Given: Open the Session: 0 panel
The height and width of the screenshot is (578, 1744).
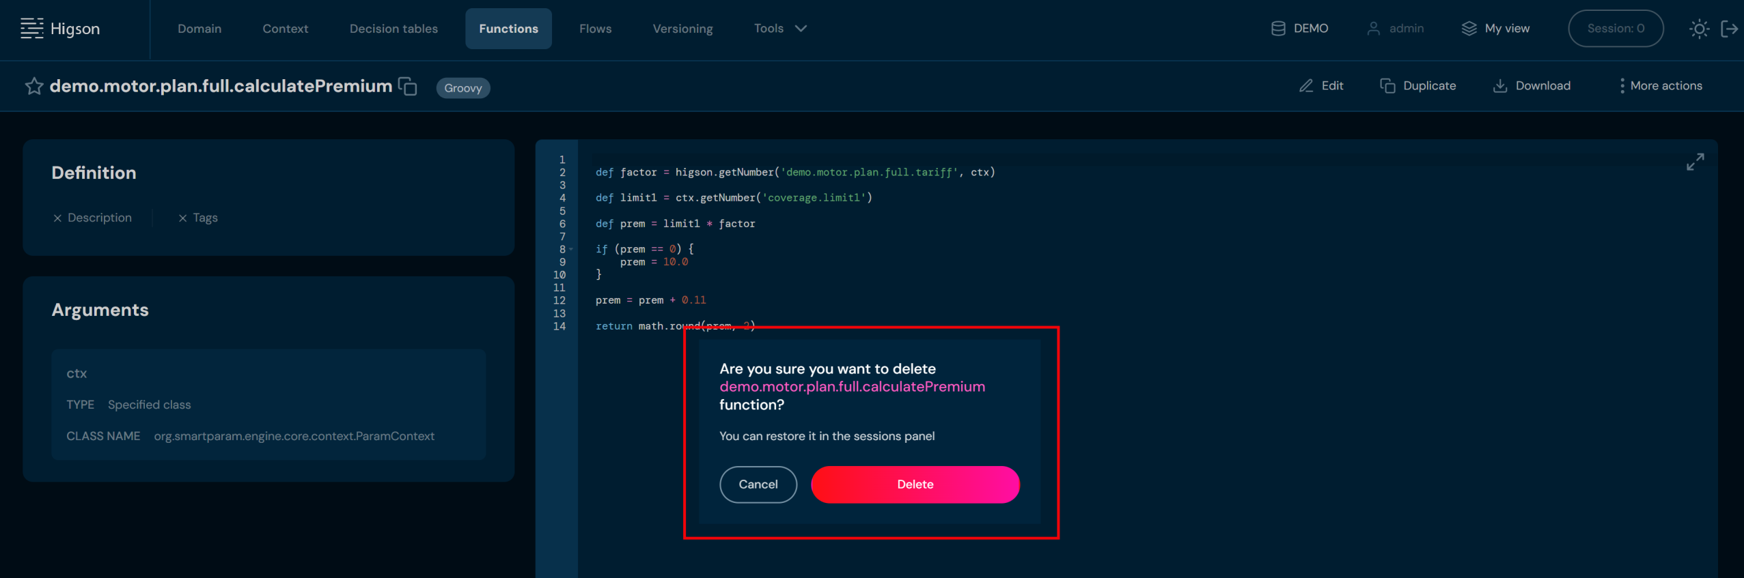Looking at the screenshot, I should 1615,29.
